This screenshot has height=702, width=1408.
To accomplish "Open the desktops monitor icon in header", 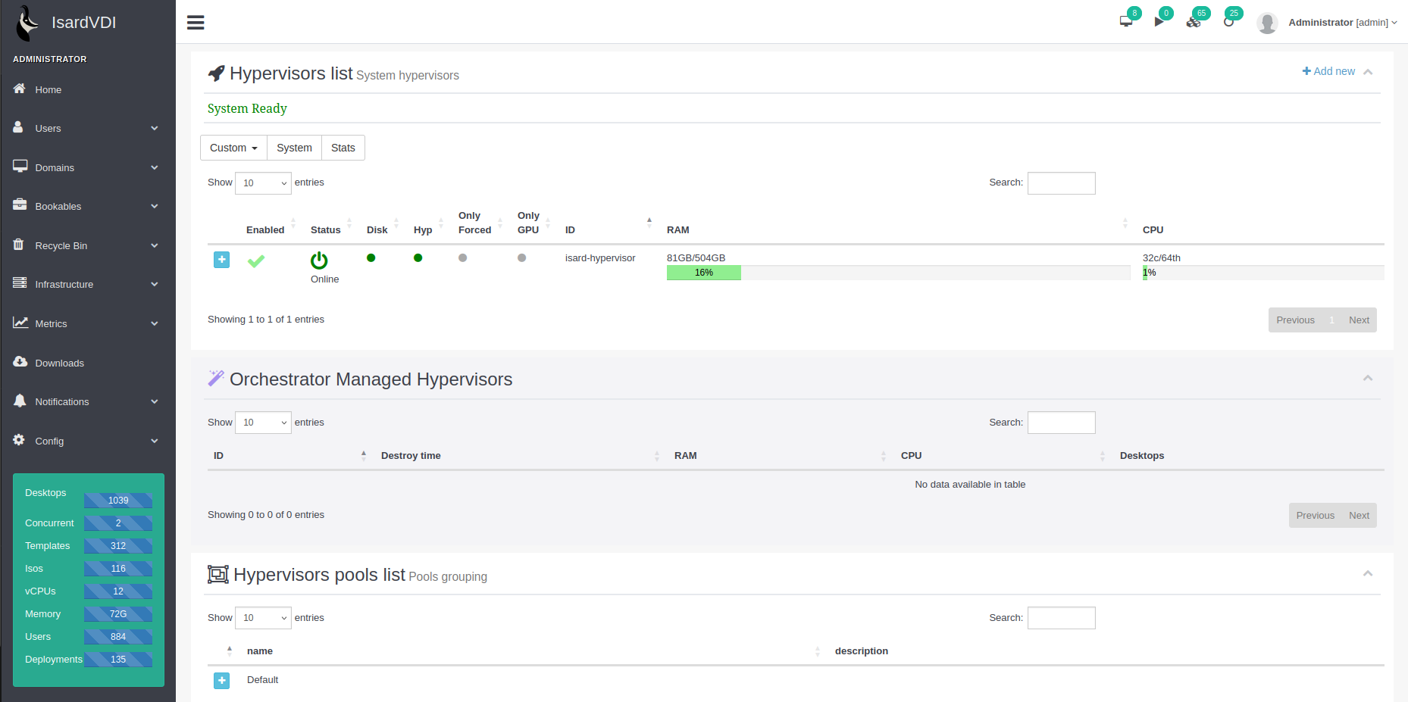I will tap(1126, 21).
